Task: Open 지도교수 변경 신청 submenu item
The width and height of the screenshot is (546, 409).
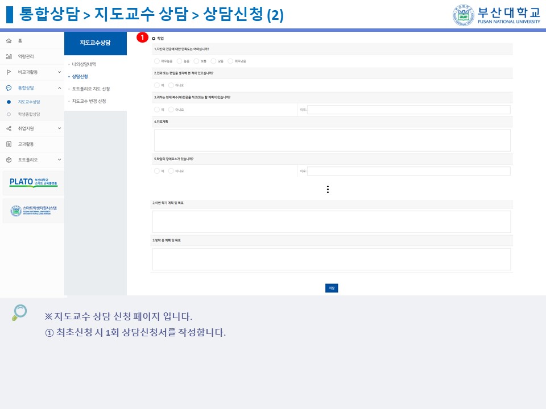Action: click(x=89, y=101)
